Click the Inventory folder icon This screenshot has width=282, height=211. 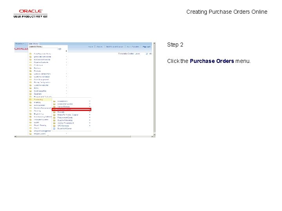pos(31,102)
